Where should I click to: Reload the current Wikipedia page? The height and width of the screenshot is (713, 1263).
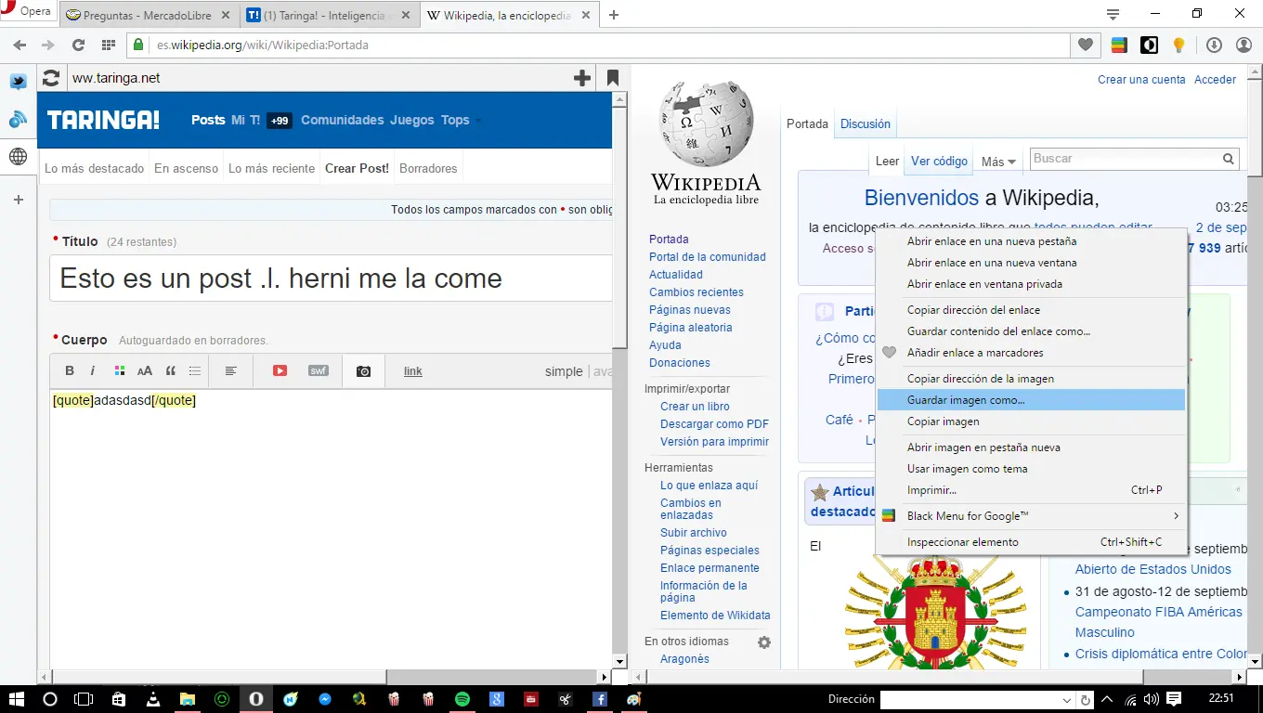[78, 45]
